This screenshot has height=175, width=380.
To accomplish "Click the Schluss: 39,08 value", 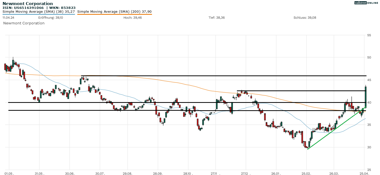I will [305, 18].
